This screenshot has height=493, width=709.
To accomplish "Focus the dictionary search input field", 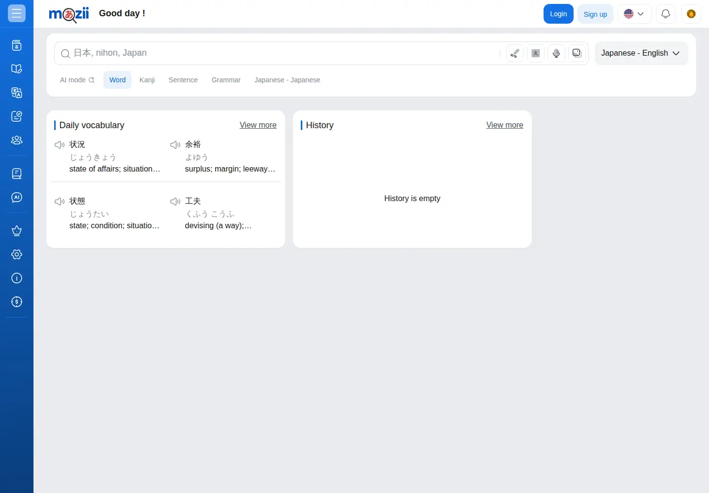I will pos(286,53).
